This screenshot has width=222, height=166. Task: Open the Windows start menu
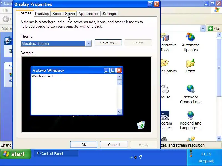pyautogui.click(x=16, y=154)
